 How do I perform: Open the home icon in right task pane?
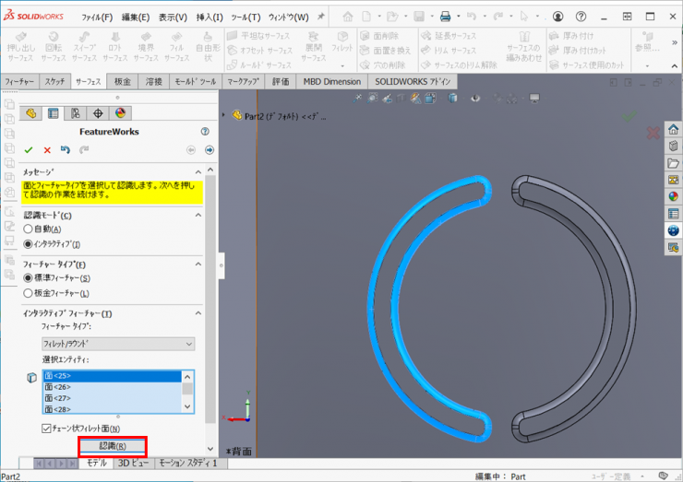673,130
